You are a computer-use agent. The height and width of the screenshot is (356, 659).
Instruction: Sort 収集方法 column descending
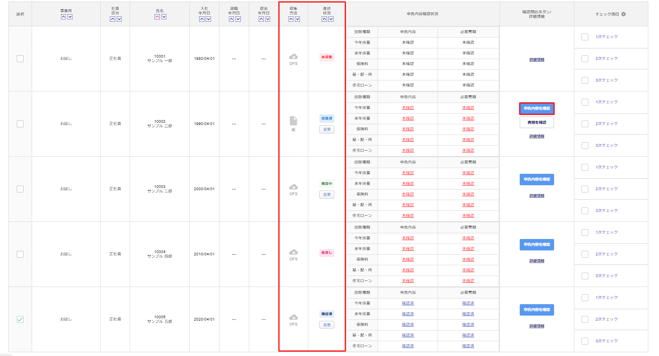[298, 19]
